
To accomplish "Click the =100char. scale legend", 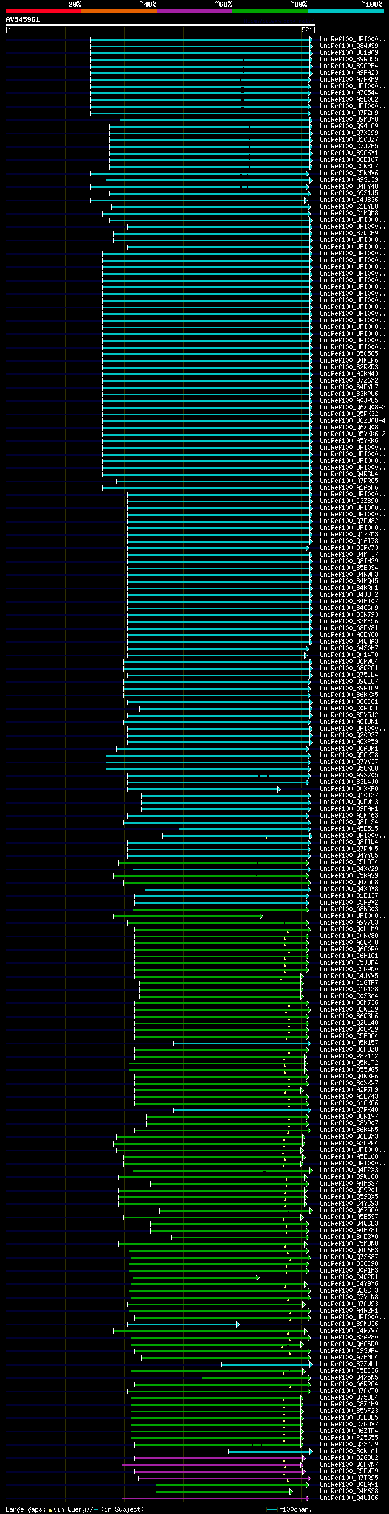I will click(289, 1509).
